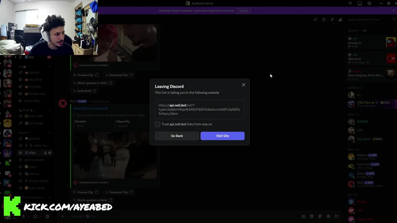
Task: Click the Message #clips input field
Action: (x=183, y=216)
